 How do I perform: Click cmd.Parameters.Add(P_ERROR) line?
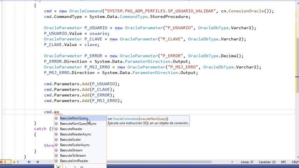(79, 95)
